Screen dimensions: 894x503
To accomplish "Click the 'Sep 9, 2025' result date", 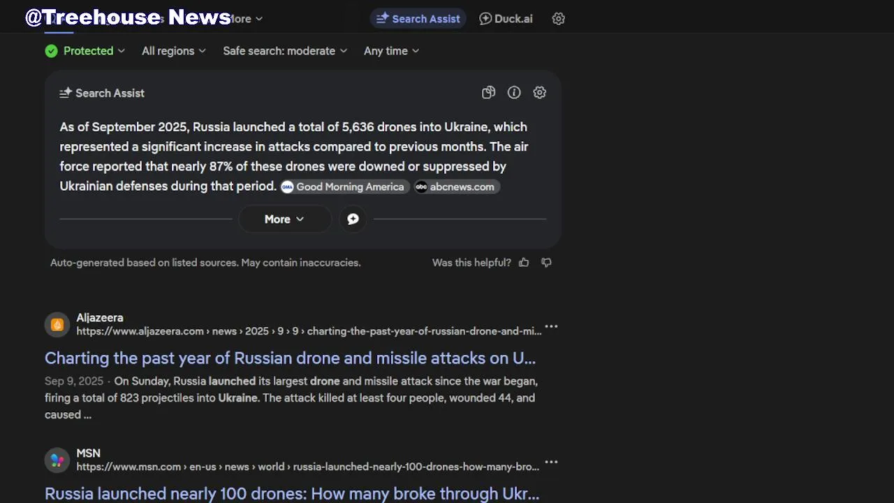I will [x=74, y=381].
